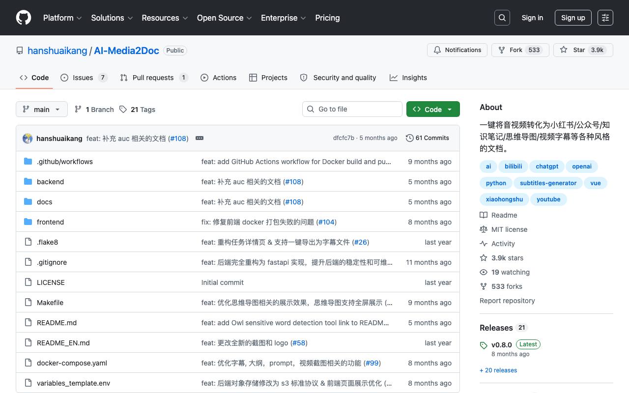
Task: Open commit hash dfcfc7b
Action: 343,138
